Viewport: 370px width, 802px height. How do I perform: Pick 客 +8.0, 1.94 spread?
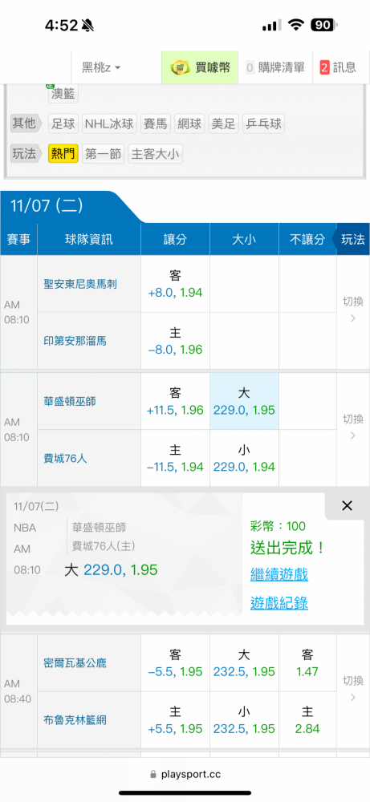tap(175, 284)
